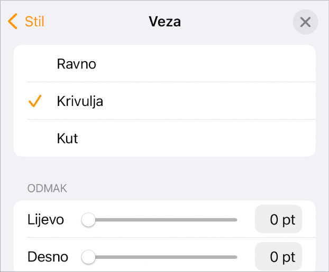Edit the Desno 0 pt value field

pos(279,257)
